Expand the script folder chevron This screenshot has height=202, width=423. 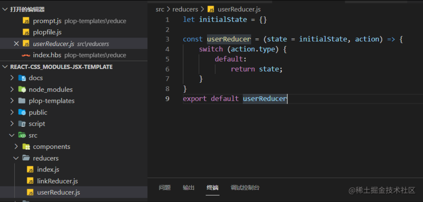[x=12, y=123]
